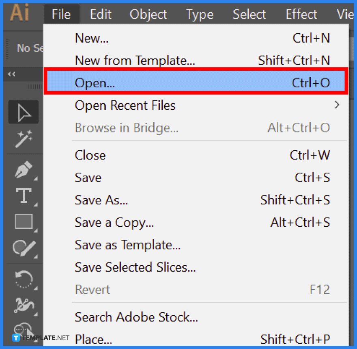Select the Magic Wand tool
The width and height of the screenshot is (357, 349).
pos(24,139)
